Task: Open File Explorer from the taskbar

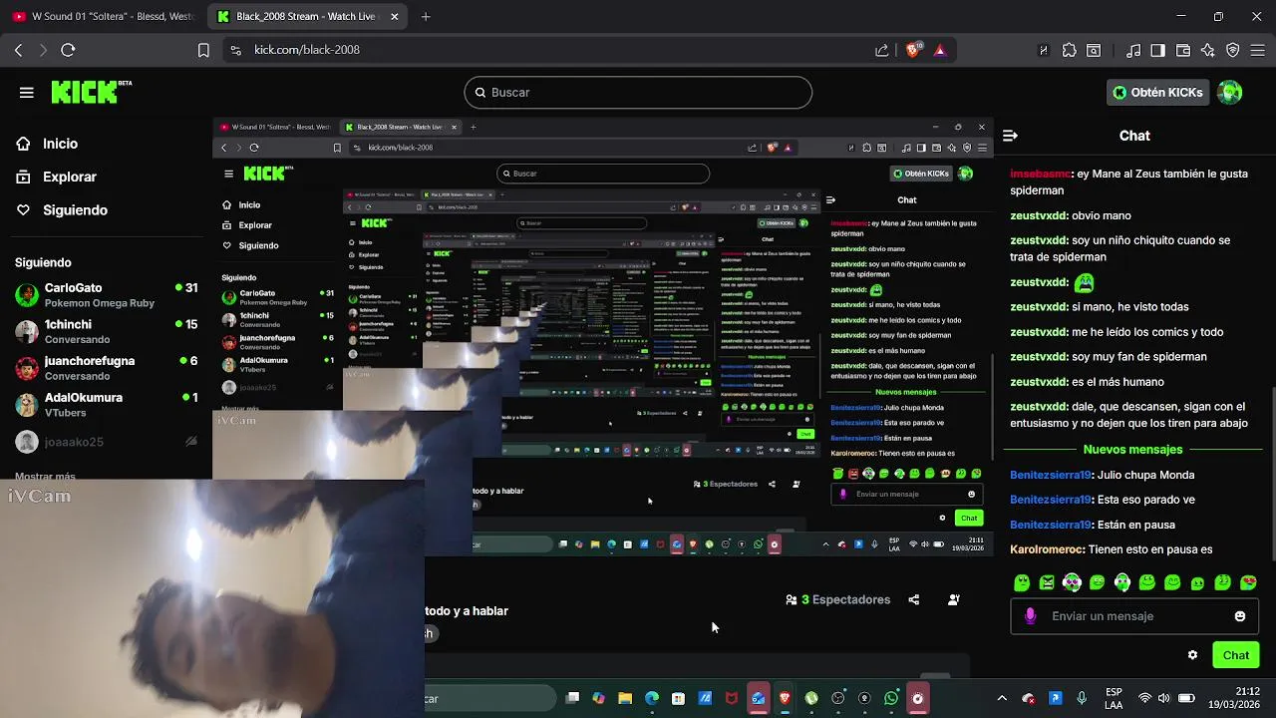Action: (625, 698)
